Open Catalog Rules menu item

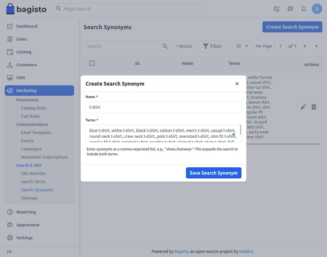[x=34, y=108]
